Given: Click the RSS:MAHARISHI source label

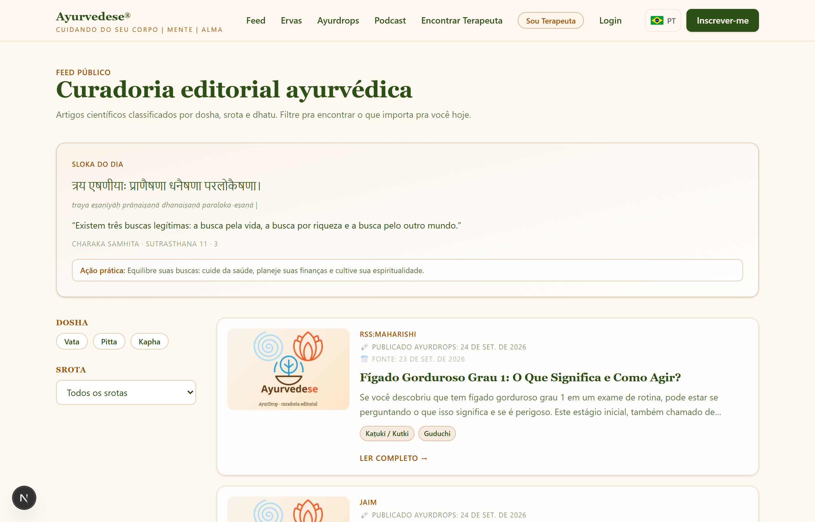Looking at the screenshot, I should point(388,334).
